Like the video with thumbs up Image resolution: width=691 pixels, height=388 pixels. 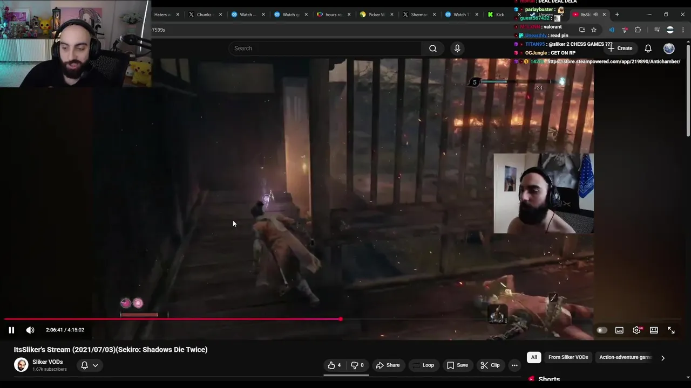coord(334,365)
